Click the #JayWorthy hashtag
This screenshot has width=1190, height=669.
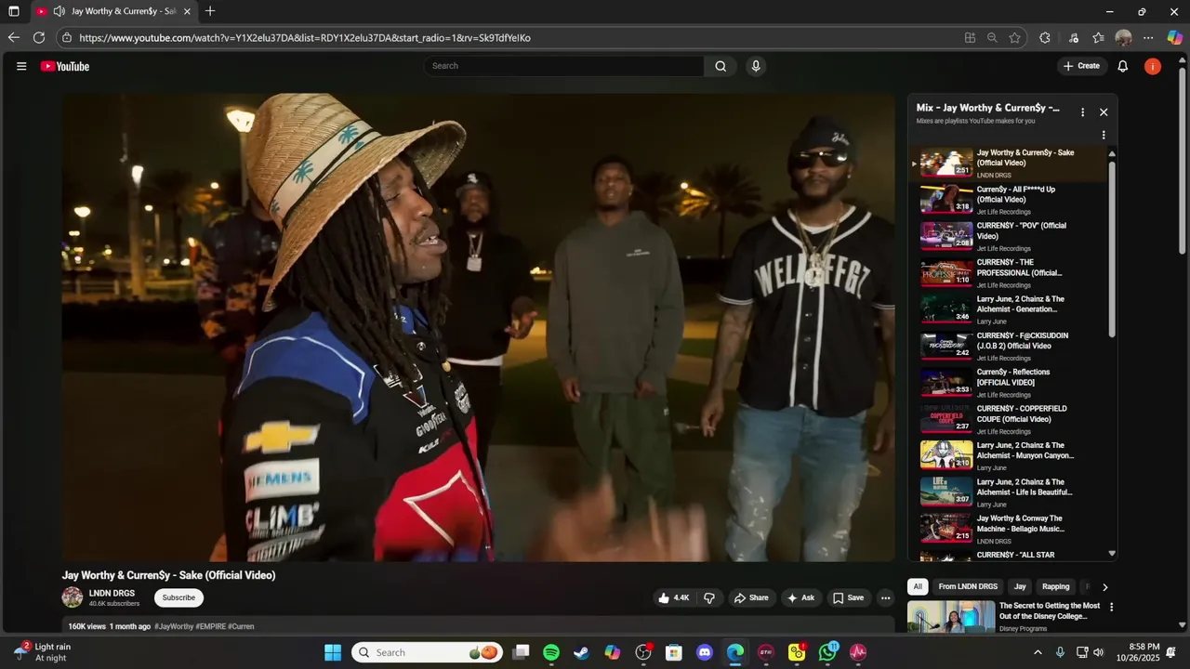pos(174,626)
